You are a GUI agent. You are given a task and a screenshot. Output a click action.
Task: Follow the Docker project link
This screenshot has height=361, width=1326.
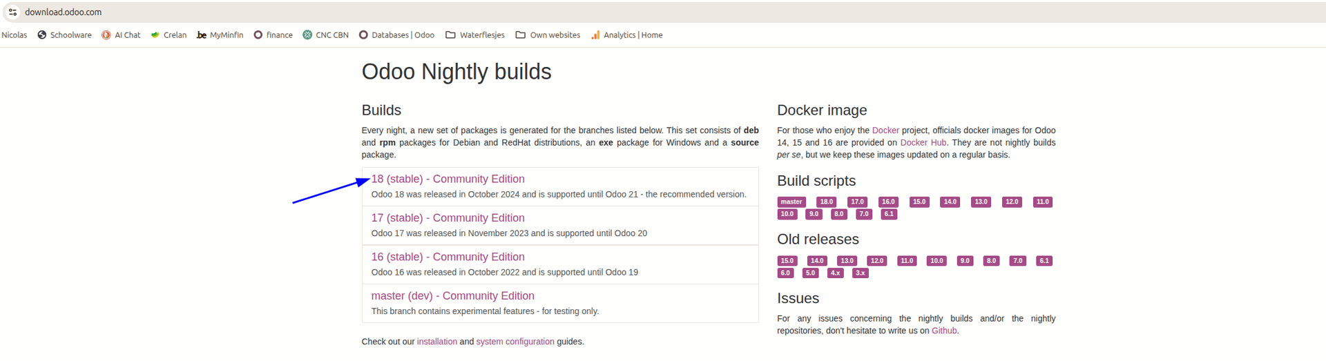[885, 130]
